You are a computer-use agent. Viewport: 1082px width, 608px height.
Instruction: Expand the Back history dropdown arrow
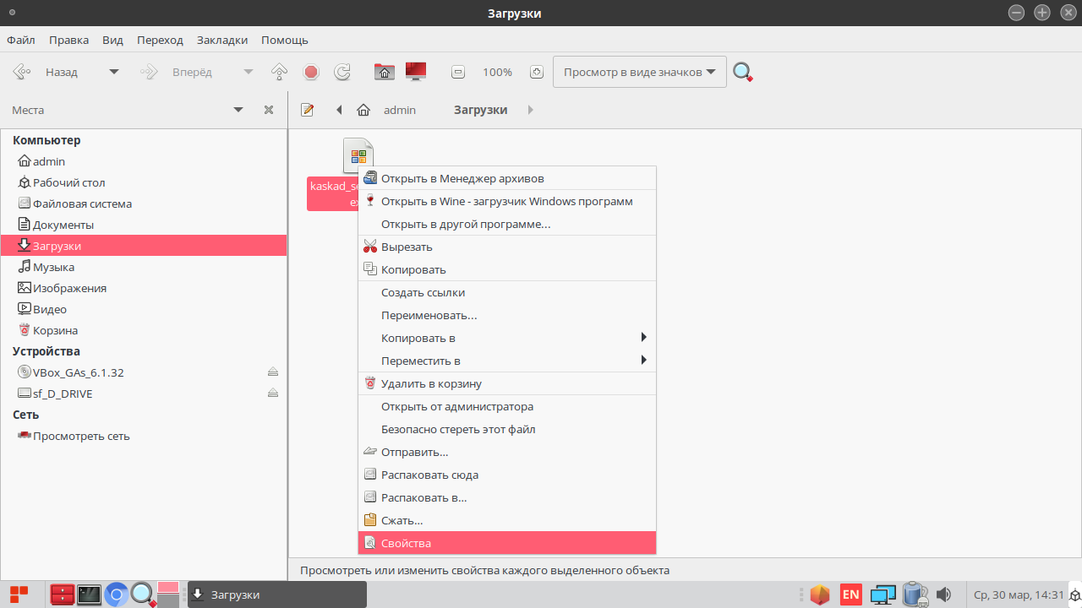114,73
